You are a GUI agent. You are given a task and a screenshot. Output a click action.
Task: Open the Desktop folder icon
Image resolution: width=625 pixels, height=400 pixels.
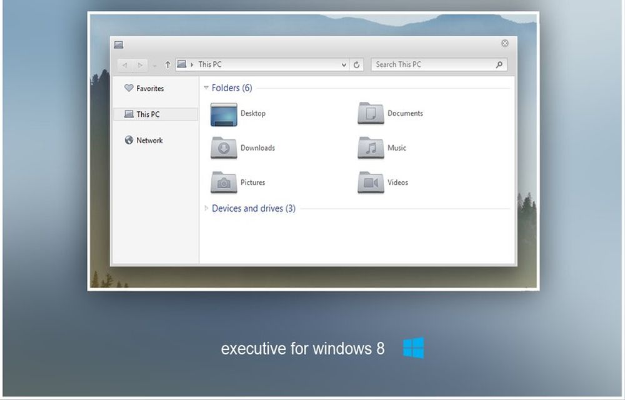coord(224,115)
